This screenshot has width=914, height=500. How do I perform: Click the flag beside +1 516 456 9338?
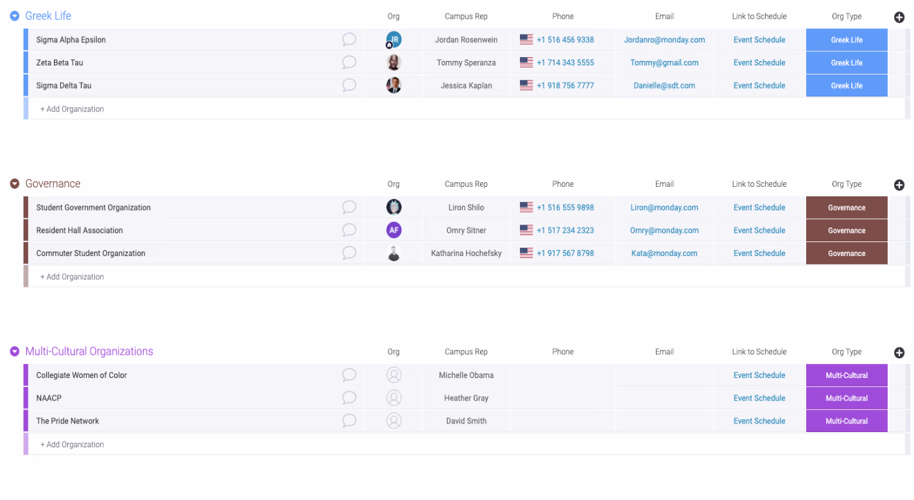(526, 40)
